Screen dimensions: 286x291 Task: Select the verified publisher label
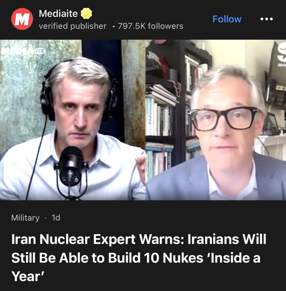tap(73, 26)
